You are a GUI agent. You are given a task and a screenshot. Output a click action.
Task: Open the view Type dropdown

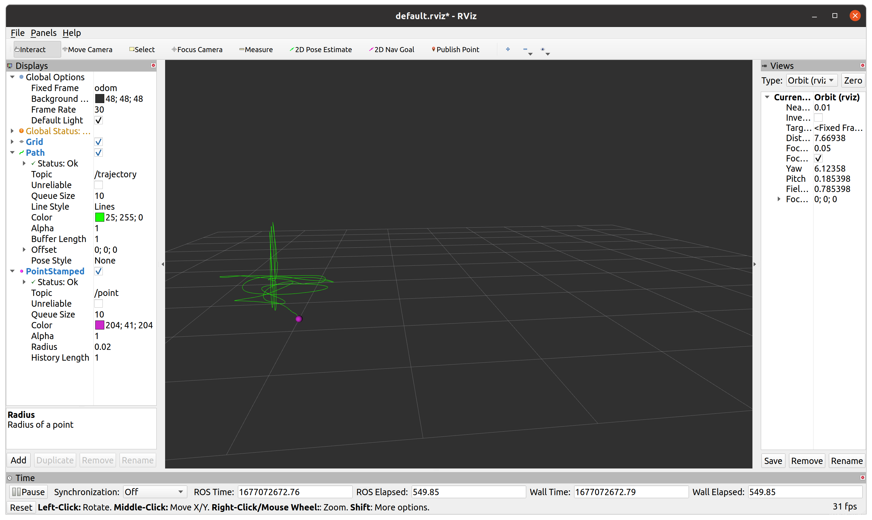point(812,80)
